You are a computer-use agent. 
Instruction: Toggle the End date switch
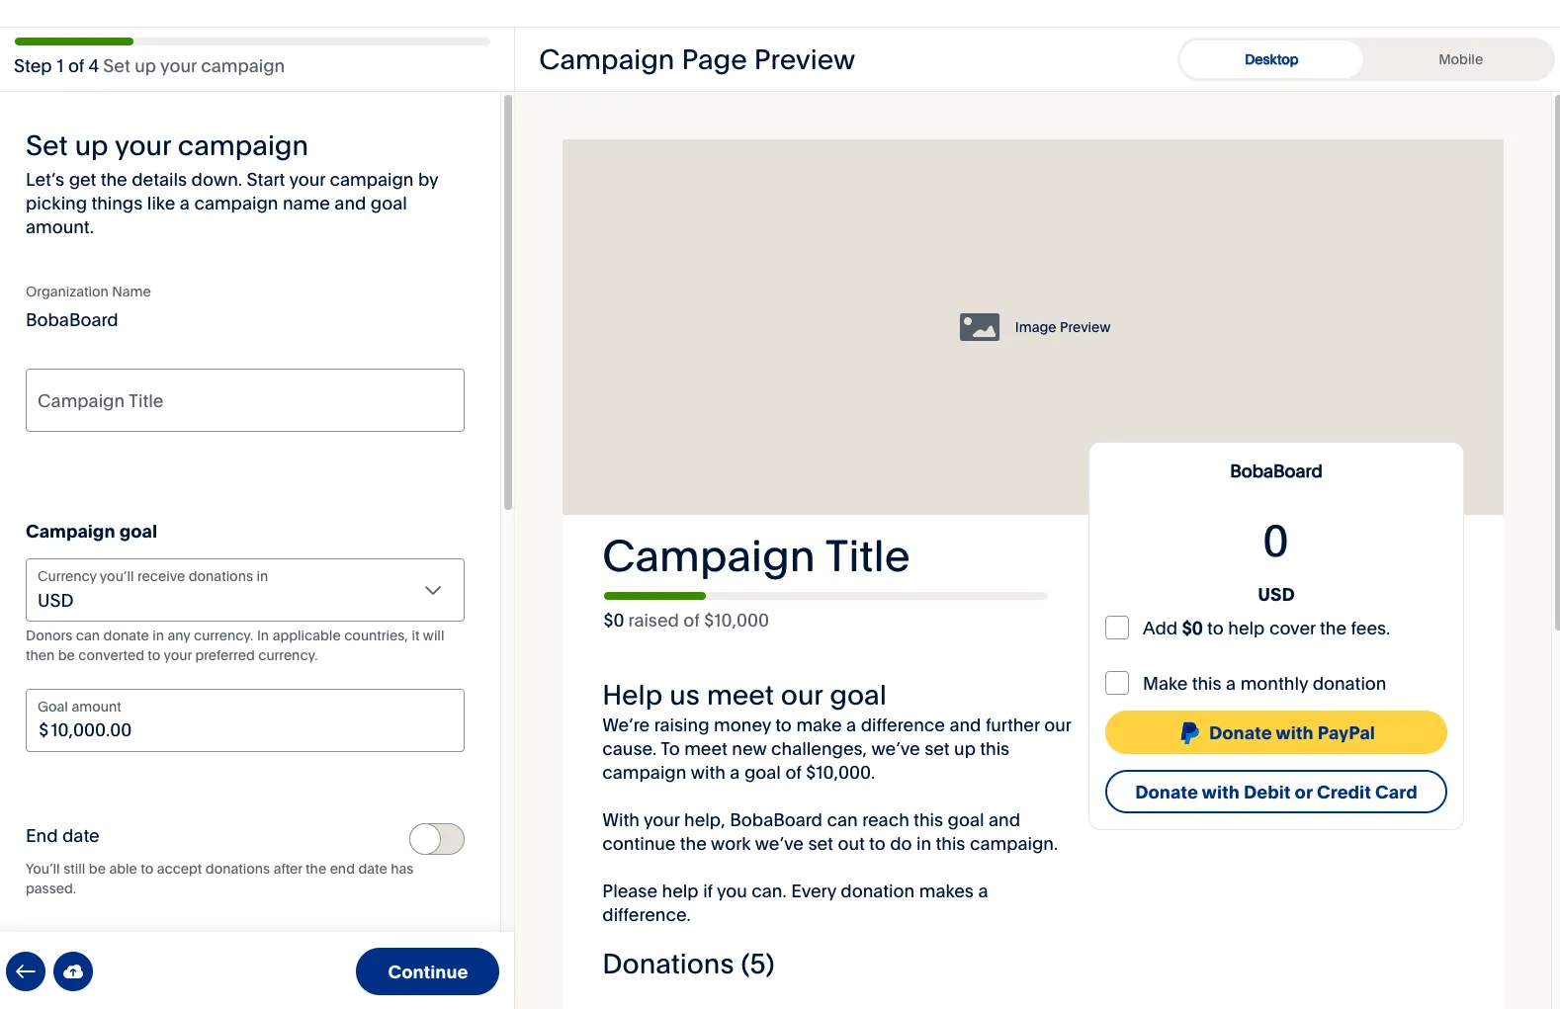point(436,839)
